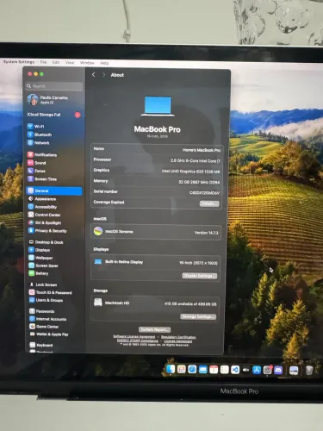Select Sound in the sidebar
Image resolution: width=323 pixels, height=431 pixels.
pos(37,163)
